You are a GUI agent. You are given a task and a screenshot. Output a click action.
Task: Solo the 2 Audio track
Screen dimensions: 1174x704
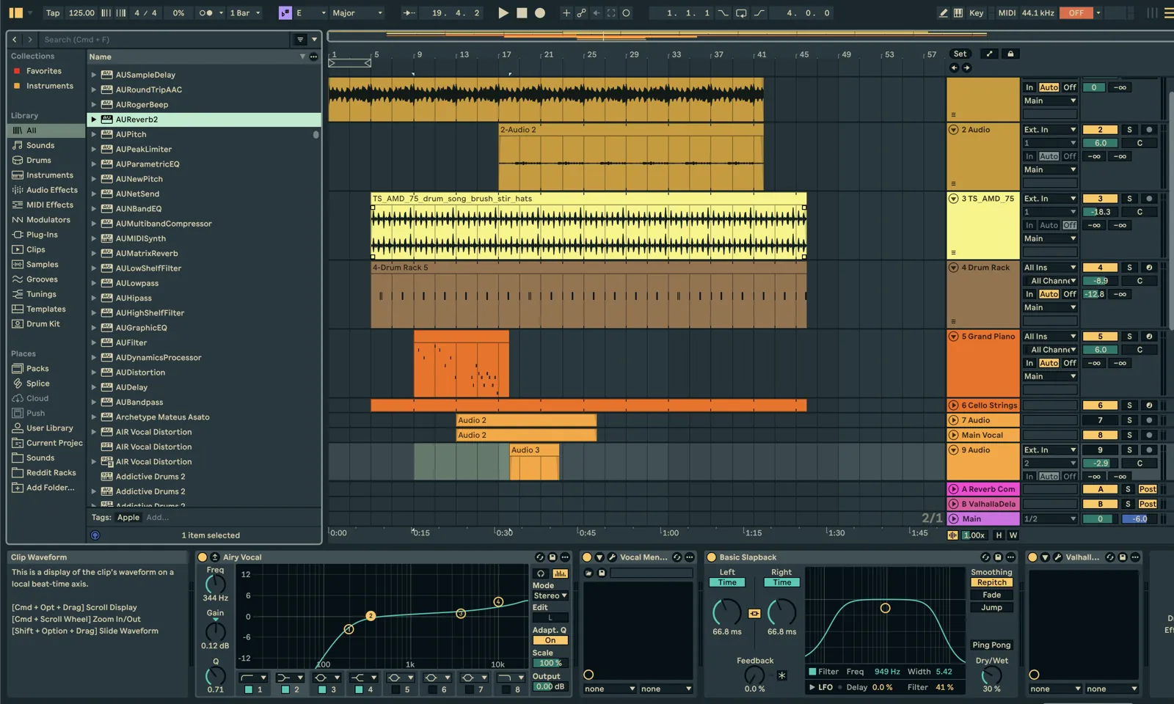point(1129,130)
